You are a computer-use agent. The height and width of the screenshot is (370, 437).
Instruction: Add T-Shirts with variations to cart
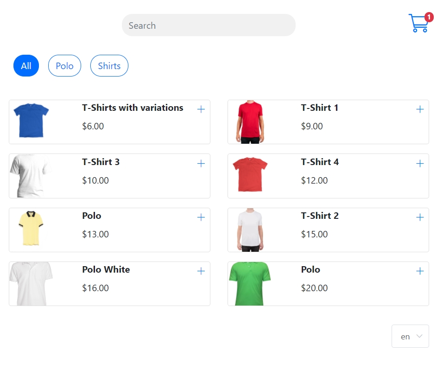(x=201, y=109)
